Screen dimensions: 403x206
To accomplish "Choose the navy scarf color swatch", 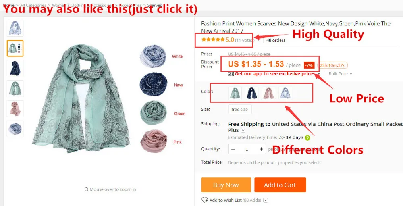I will point(251,93).
